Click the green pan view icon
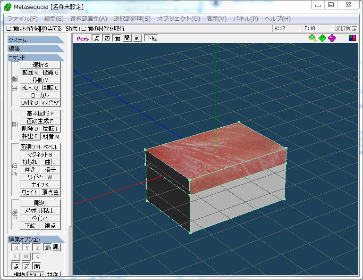The image size is (363, 280). tap(322, 38)
